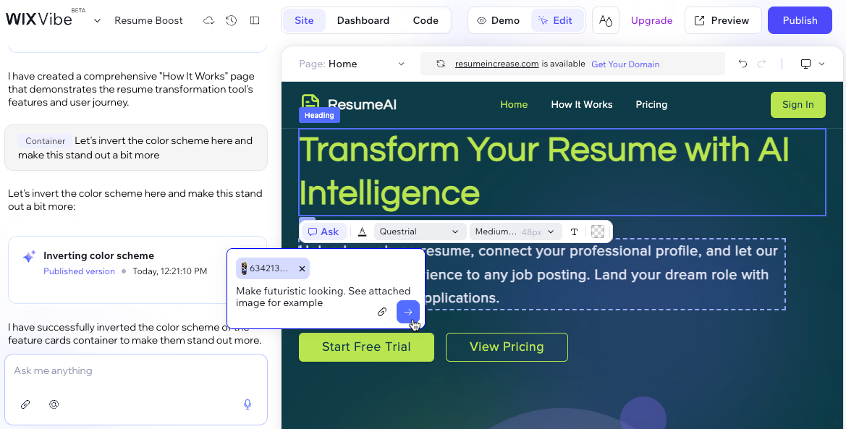Switch desktop device view icon
This screenshot has width=846, height=429.
[805, 64]
